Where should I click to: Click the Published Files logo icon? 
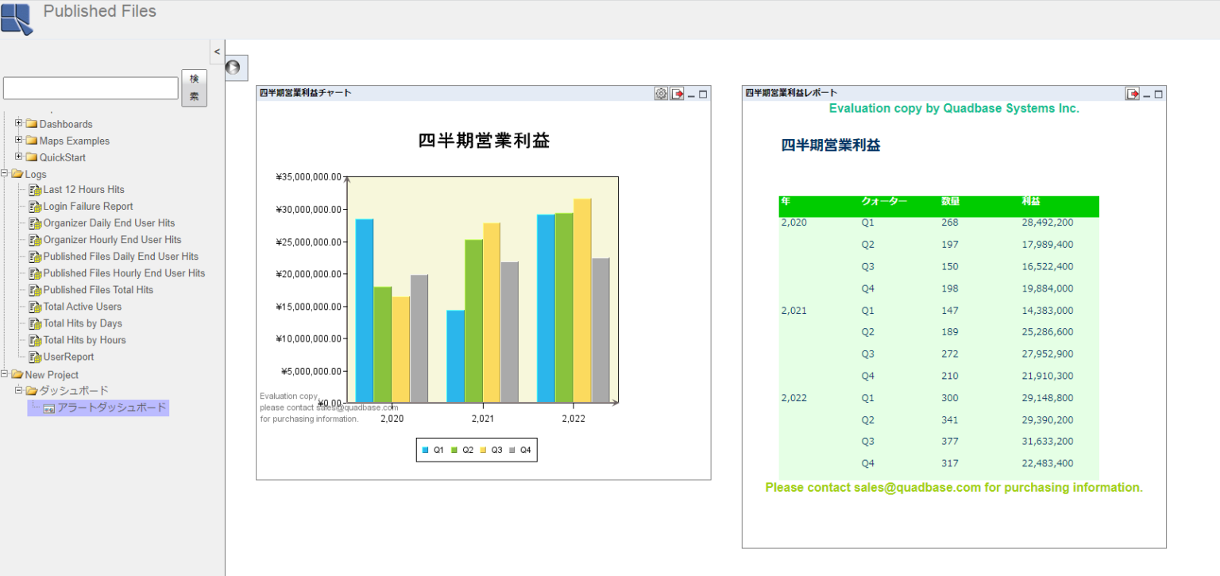[x=17, y=18]
